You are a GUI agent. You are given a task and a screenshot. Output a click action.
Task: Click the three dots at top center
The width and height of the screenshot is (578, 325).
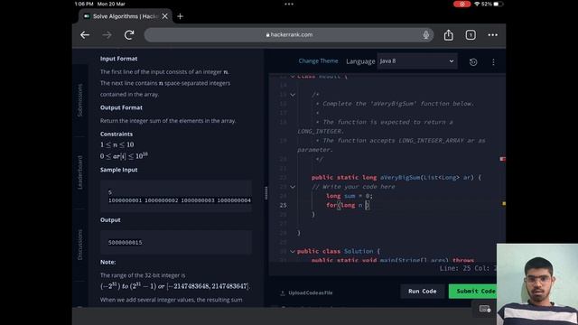(x=289, y=4)
